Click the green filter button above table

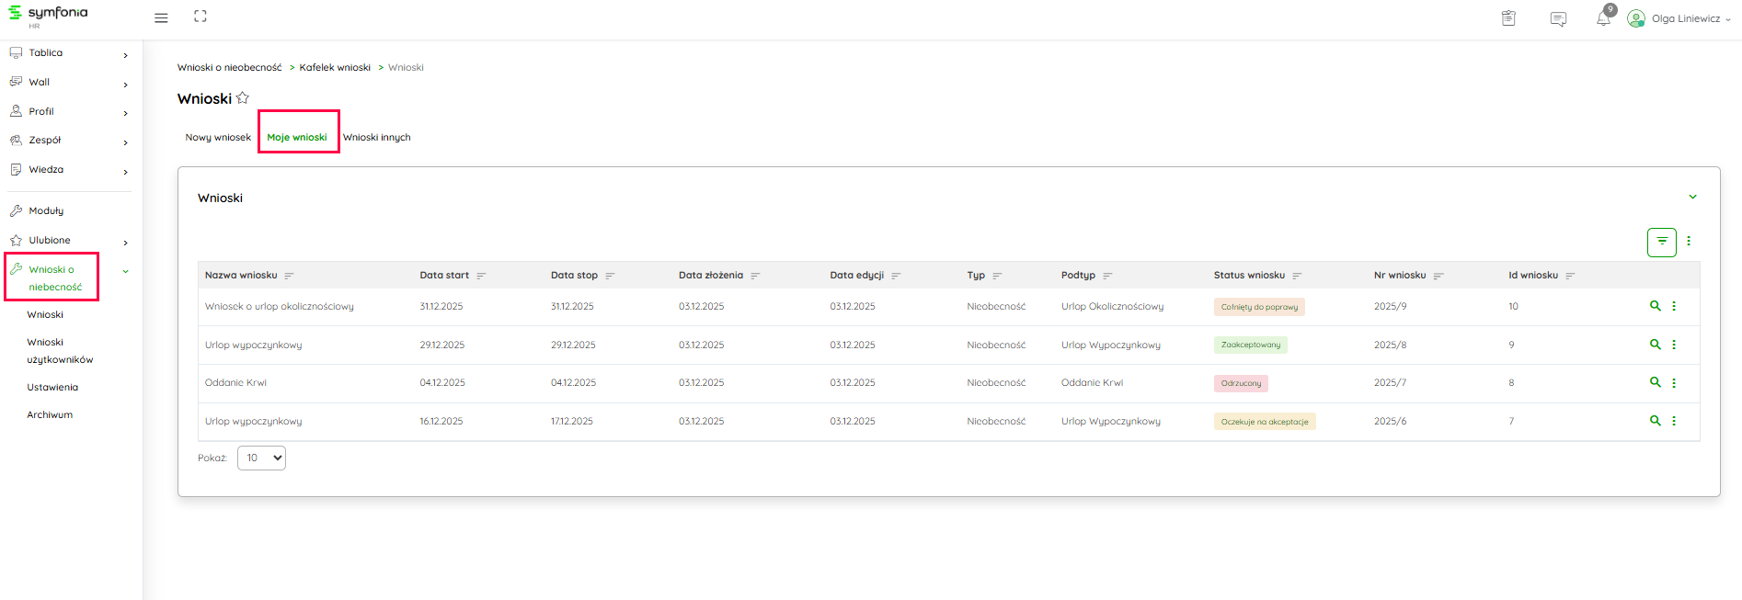coord(1661,242)
